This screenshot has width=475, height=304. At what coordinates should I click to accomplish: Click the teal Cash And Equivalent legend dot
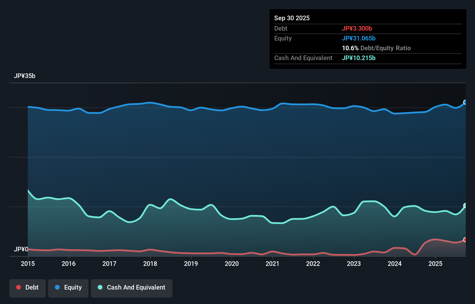click(100, 287)
